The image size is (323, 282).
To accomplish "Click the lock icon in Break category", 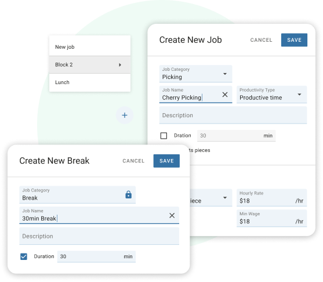I will (128, 194).
